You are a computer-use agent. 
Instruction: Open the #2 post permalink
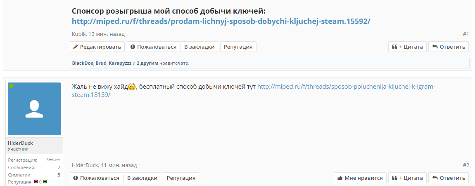click(466, 165)
